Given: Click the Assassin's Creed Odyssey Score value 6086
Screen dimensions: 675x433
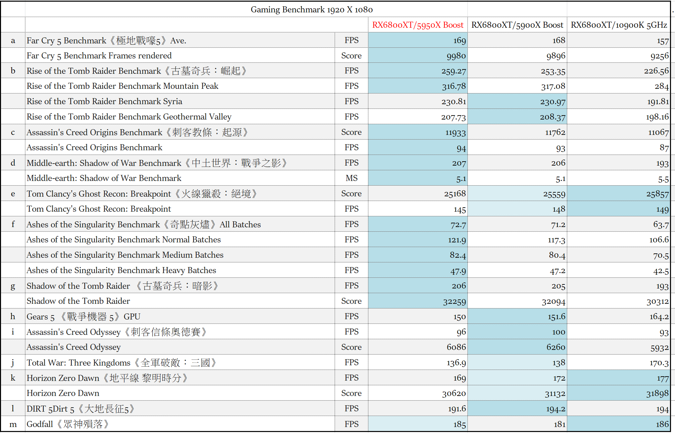Looking at the screenshot, I should click(x=456, y=348).
